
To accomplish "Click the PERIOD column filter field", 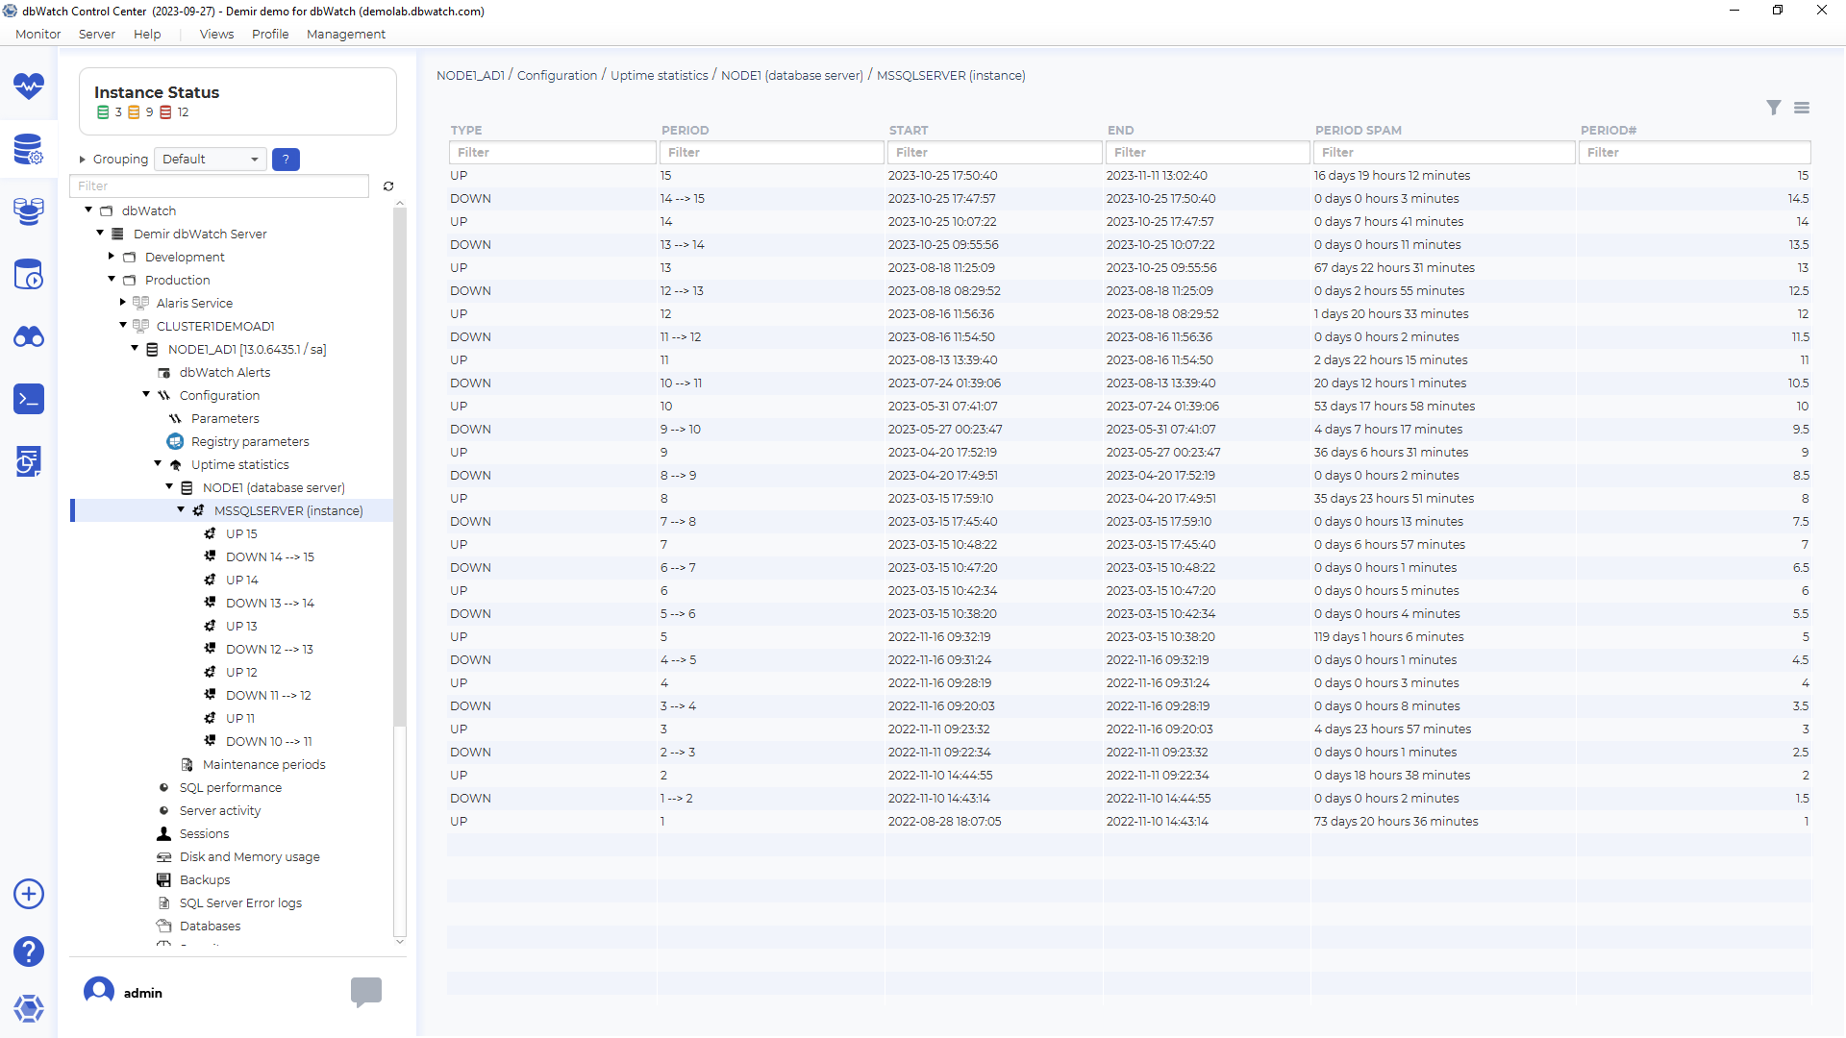I will (772, 153).
